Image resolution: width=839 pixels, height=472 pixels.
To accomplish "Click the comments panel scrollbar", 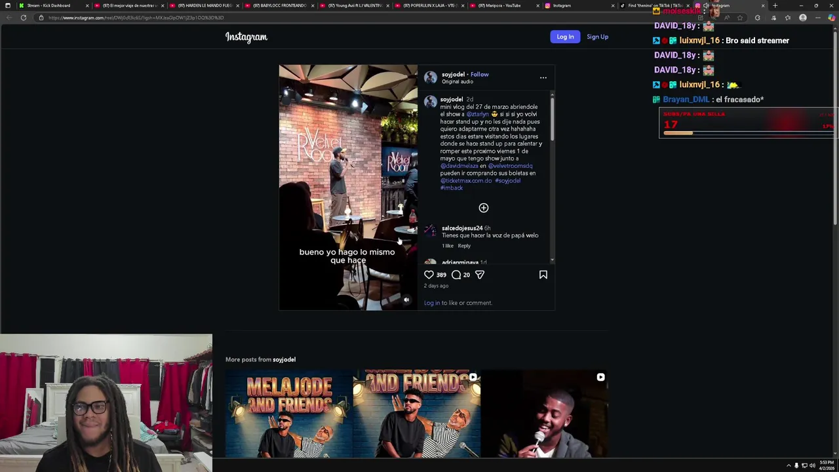I will tap(553, 118).
